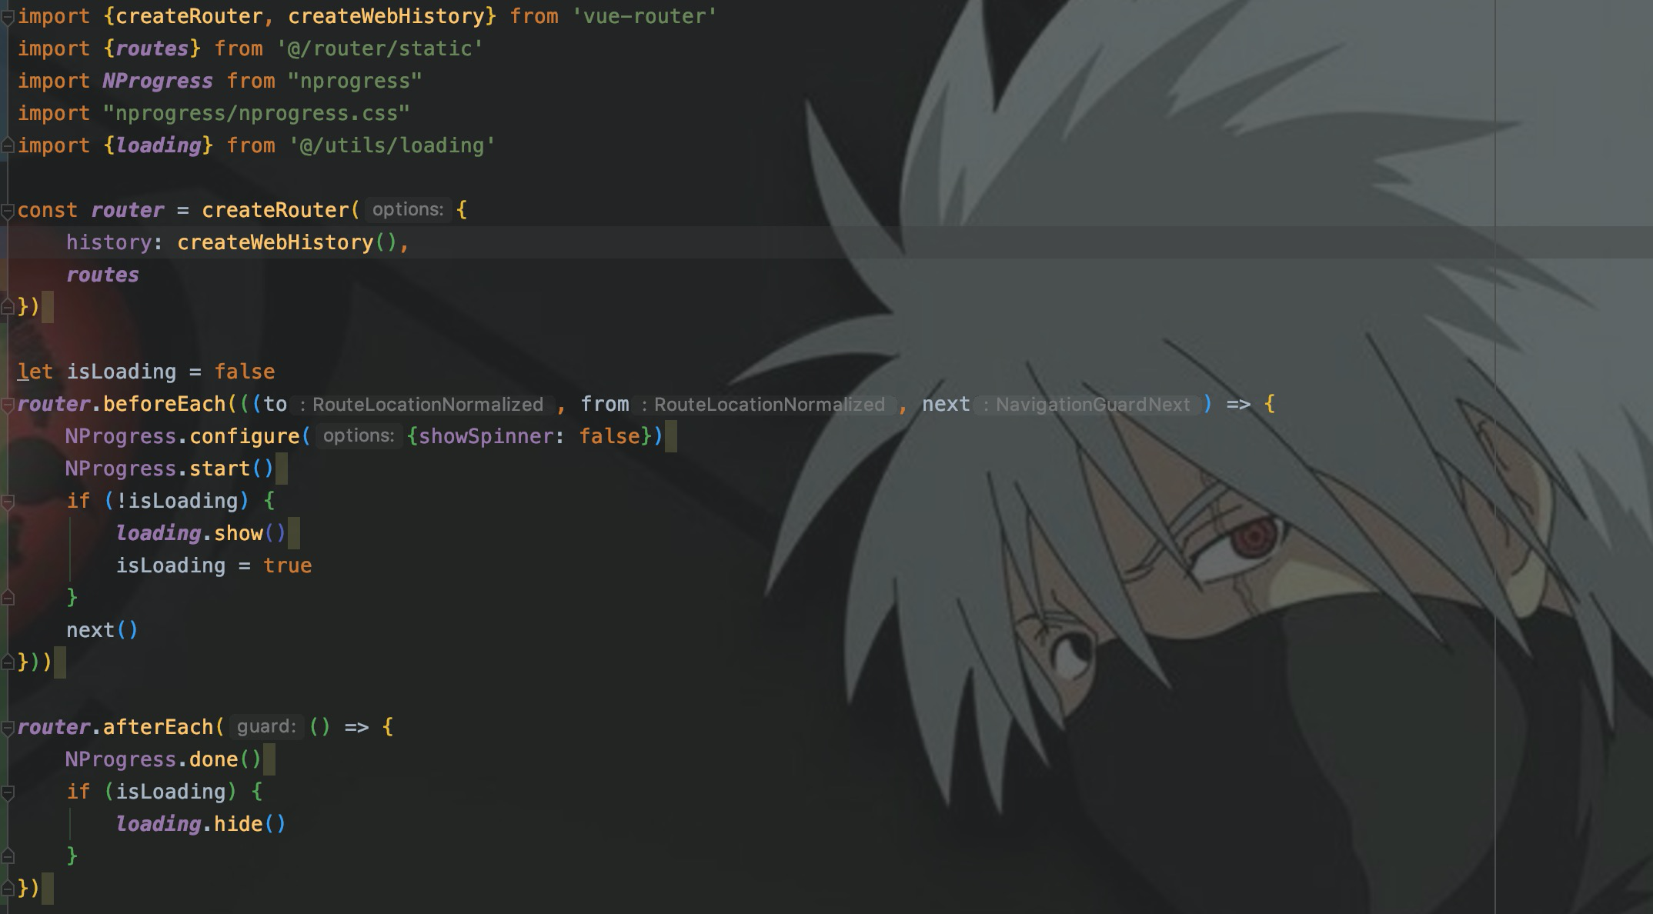
Task: Click end-fold marker after routes line
Action: 7,307
